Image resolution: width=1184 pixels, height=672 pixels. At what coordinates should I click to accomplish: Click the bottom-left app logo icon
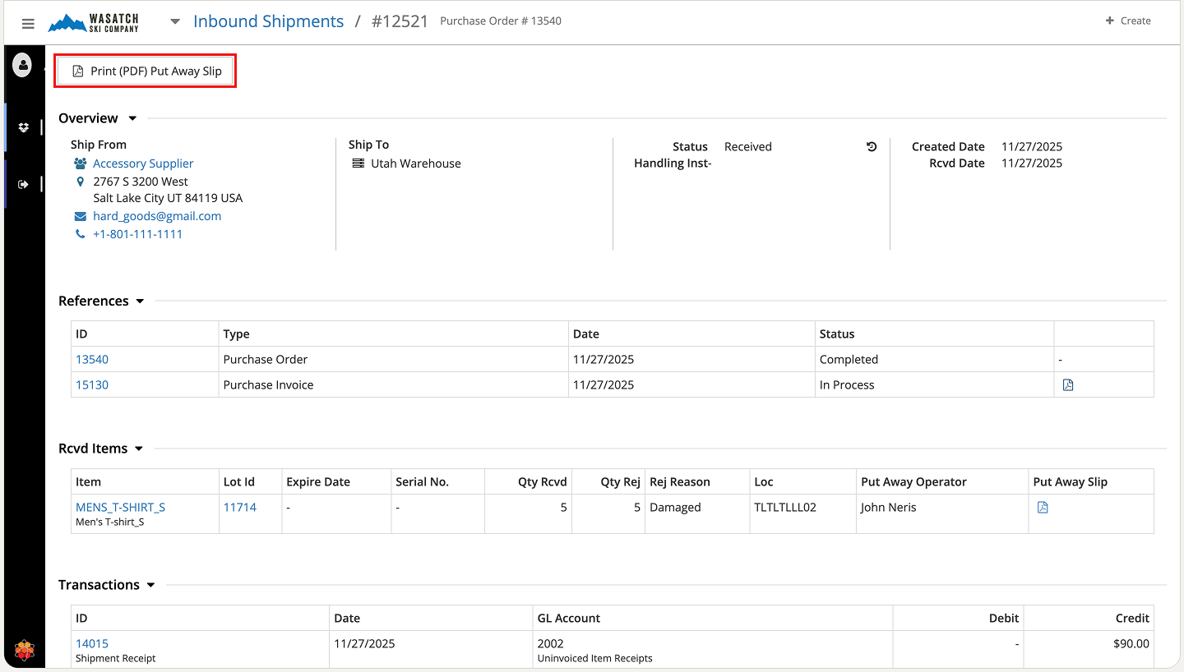click(25, 651)
